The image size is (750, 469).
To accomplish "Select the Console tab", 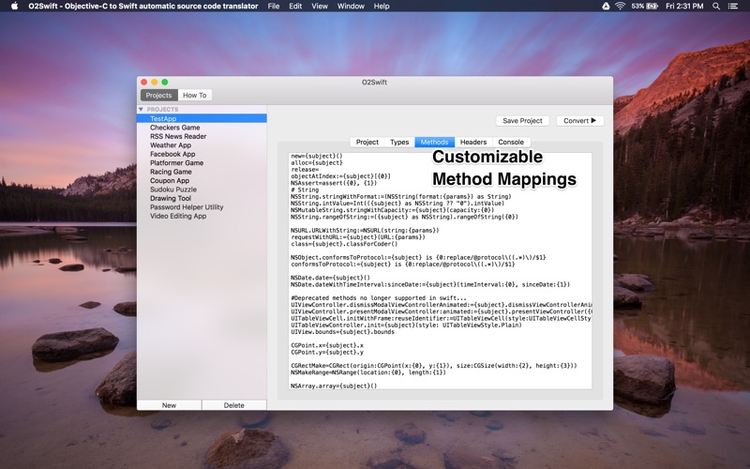I will click(511, 143).
